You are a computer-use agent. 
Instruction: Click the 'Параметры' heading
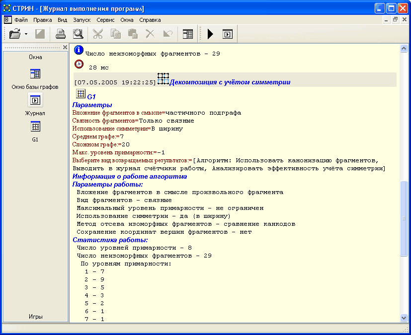92,105
